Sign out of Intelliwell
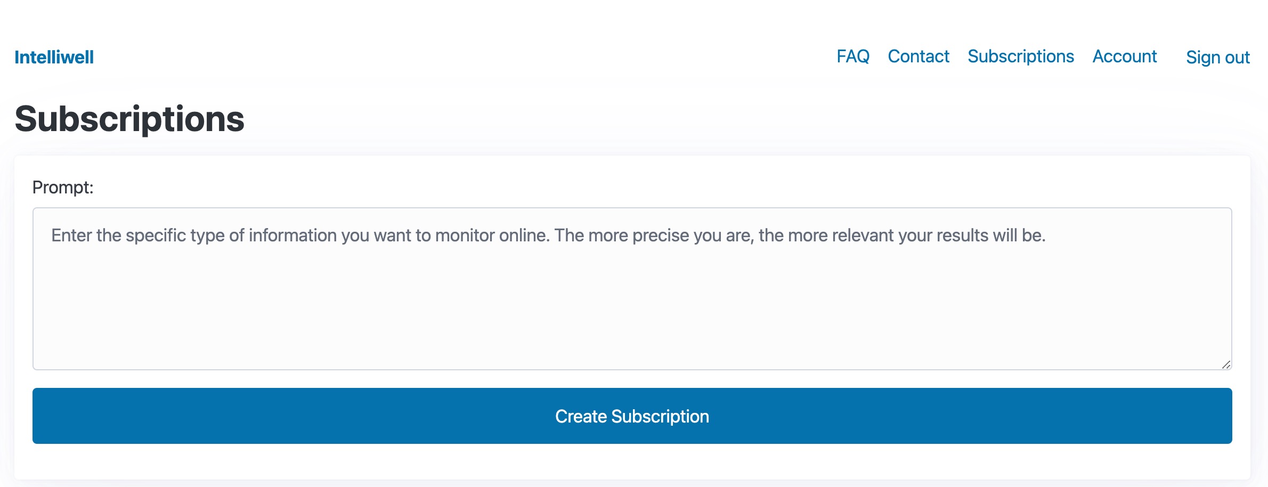This screenshot has height=487, width=1268. point(1217,57)
